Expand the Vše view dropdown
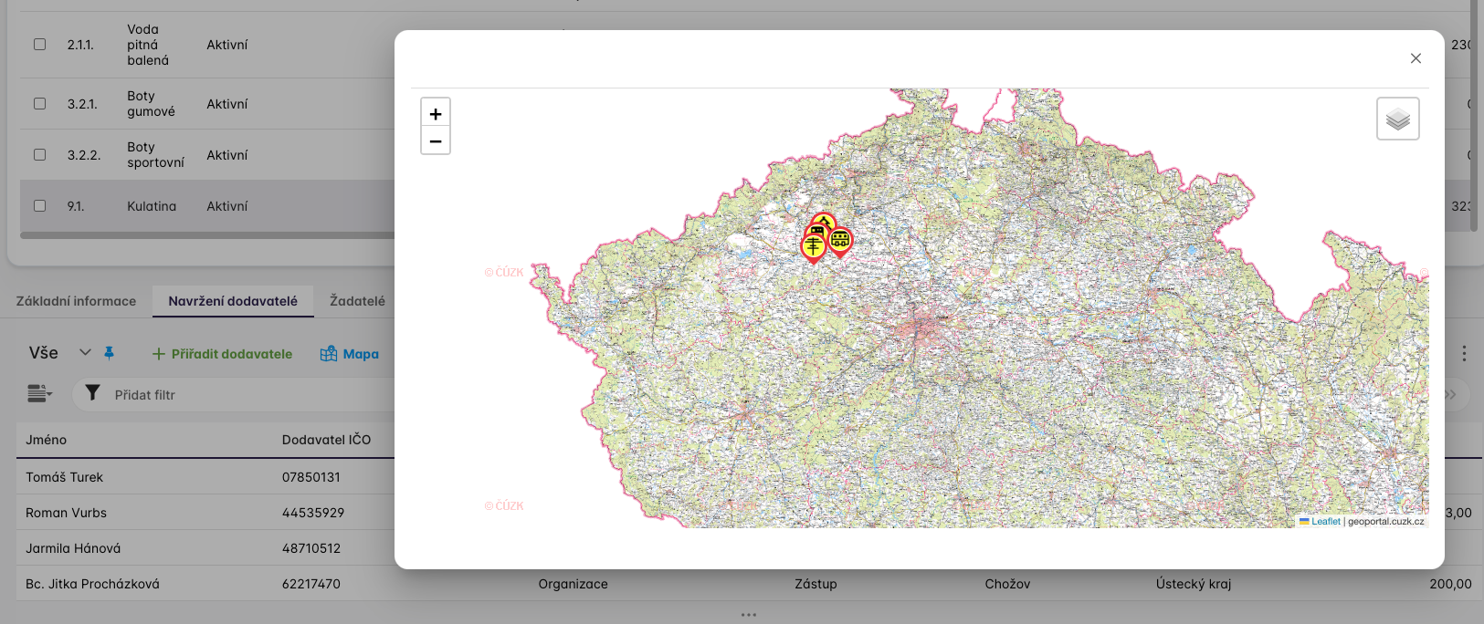Image resolution: width=1484 pixels, height=624 pixels. pyautogui.click(x=85, y=352)
